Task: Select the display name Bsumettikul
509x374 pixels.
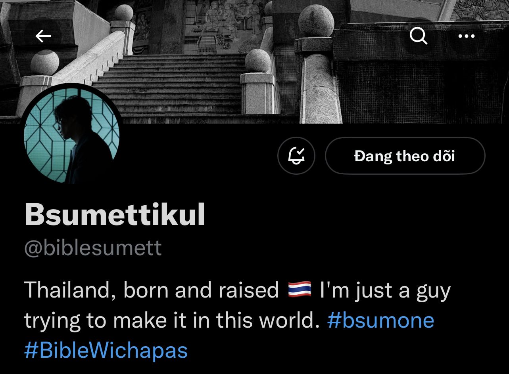Action: 115,215
